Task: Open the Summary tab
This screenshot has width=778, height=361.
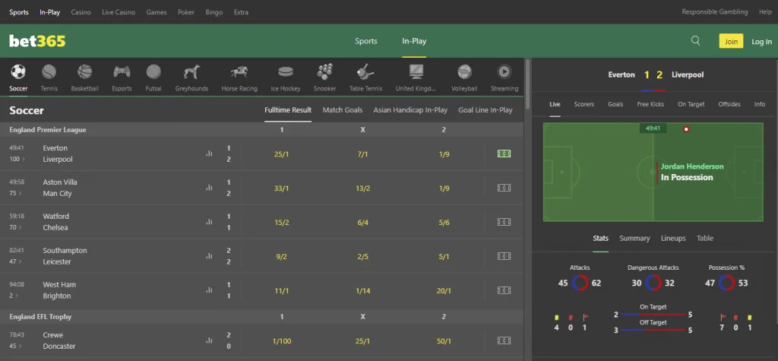Action: tap(634, 239)
